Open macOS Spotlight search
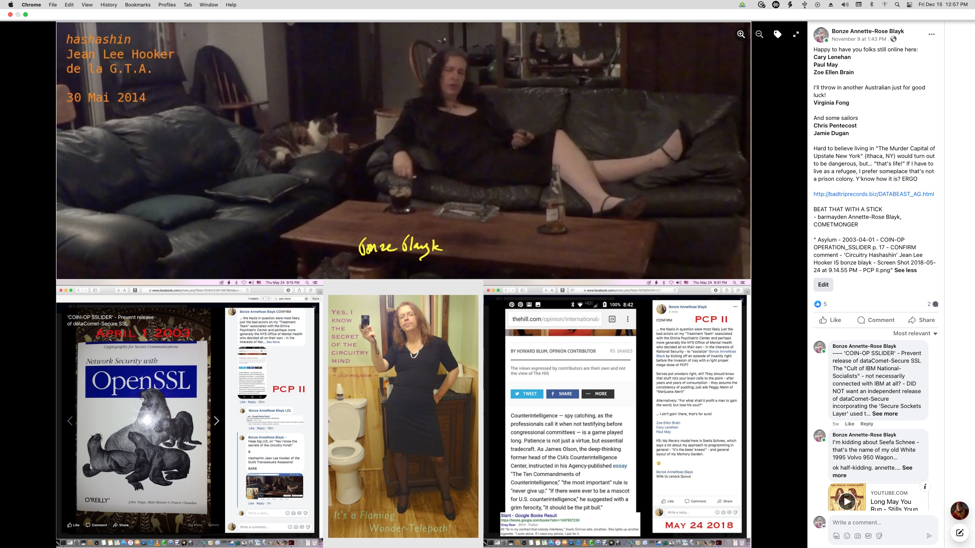The height and width of the screenshot is (548, 975). (x=897, y=5)
